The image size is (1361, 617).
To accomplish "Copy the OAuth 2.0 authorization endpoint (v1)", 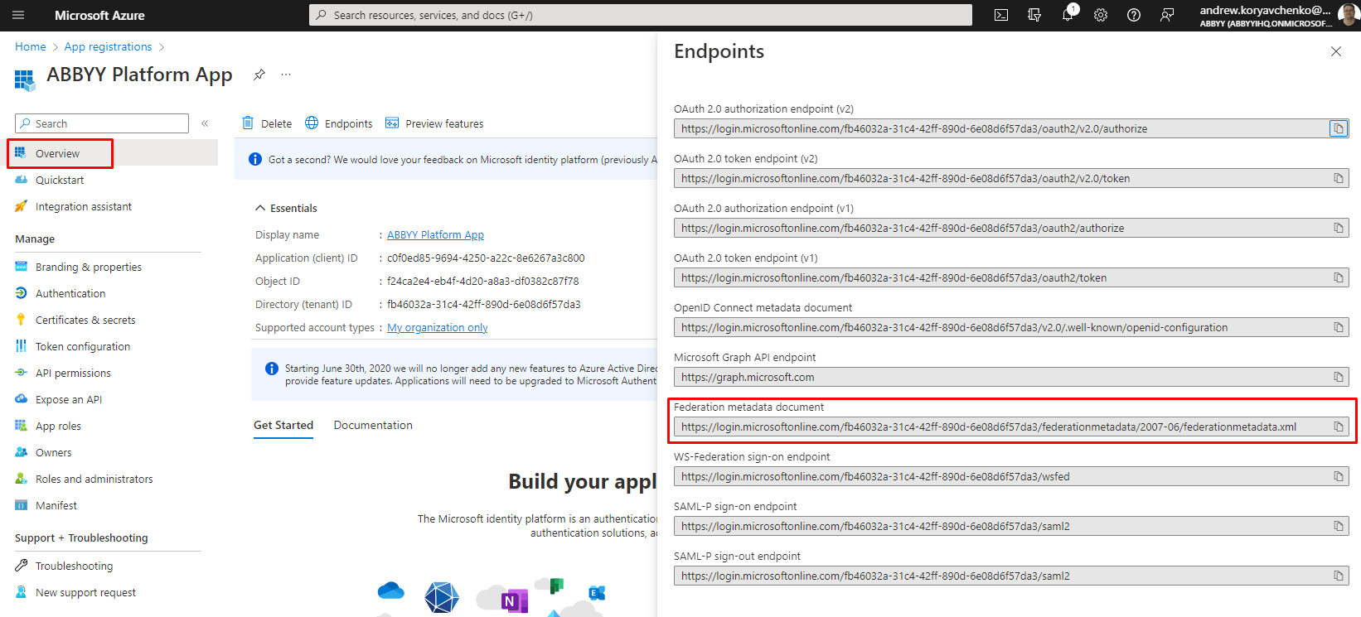I will 1338,228.
